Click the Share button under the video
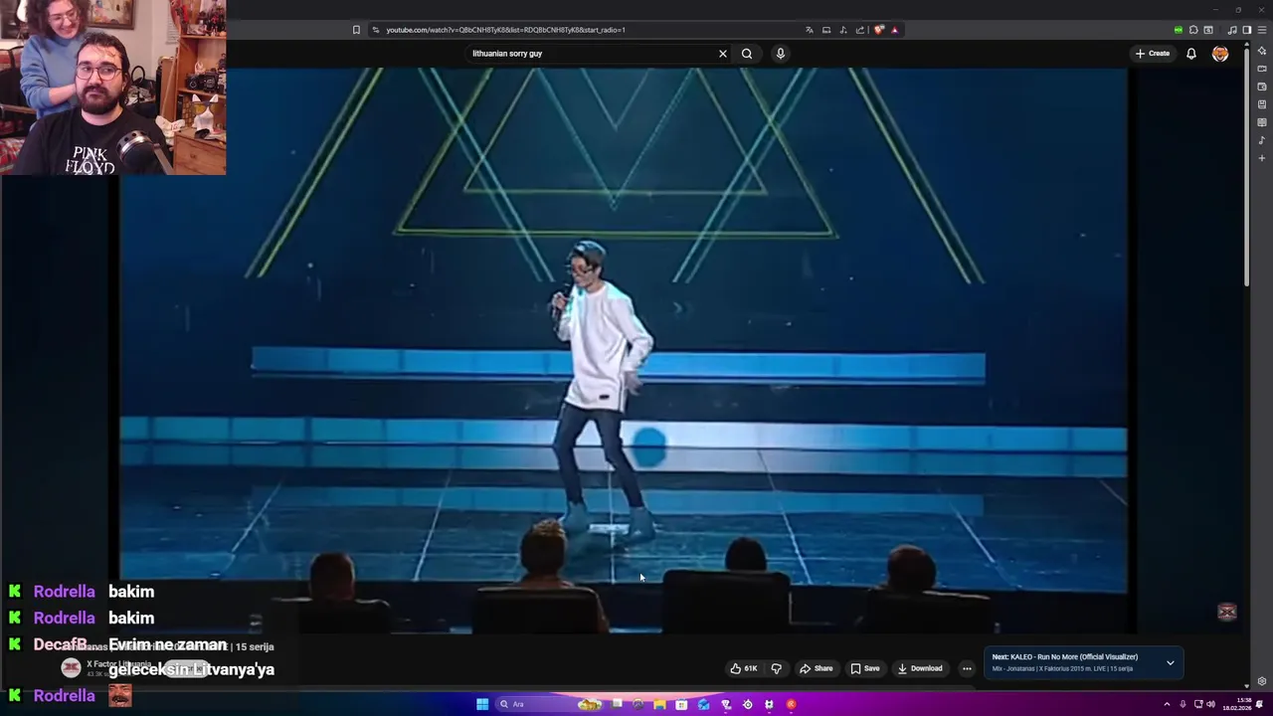 [x=817, y=668]
